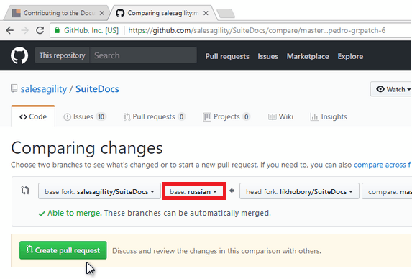This screenshot has height=279, width=412.
Task: Click the GitHub, Inc. [US] certificate label
Action: pyautogui.click(x=91, y=30)
